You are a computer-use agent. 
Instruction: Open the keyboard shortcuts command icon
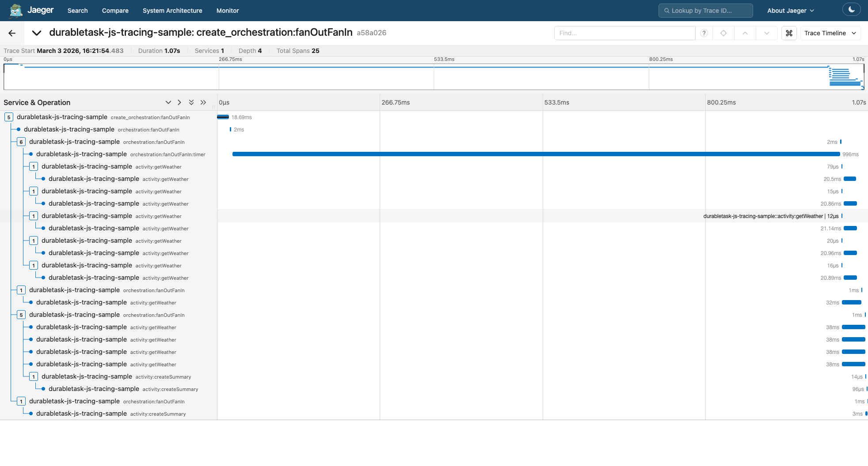pos(789,33)
